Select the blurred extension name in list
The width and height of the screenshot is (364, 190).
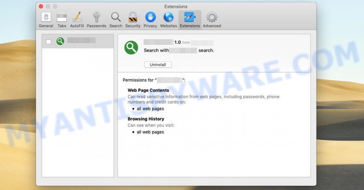point(81,40)
